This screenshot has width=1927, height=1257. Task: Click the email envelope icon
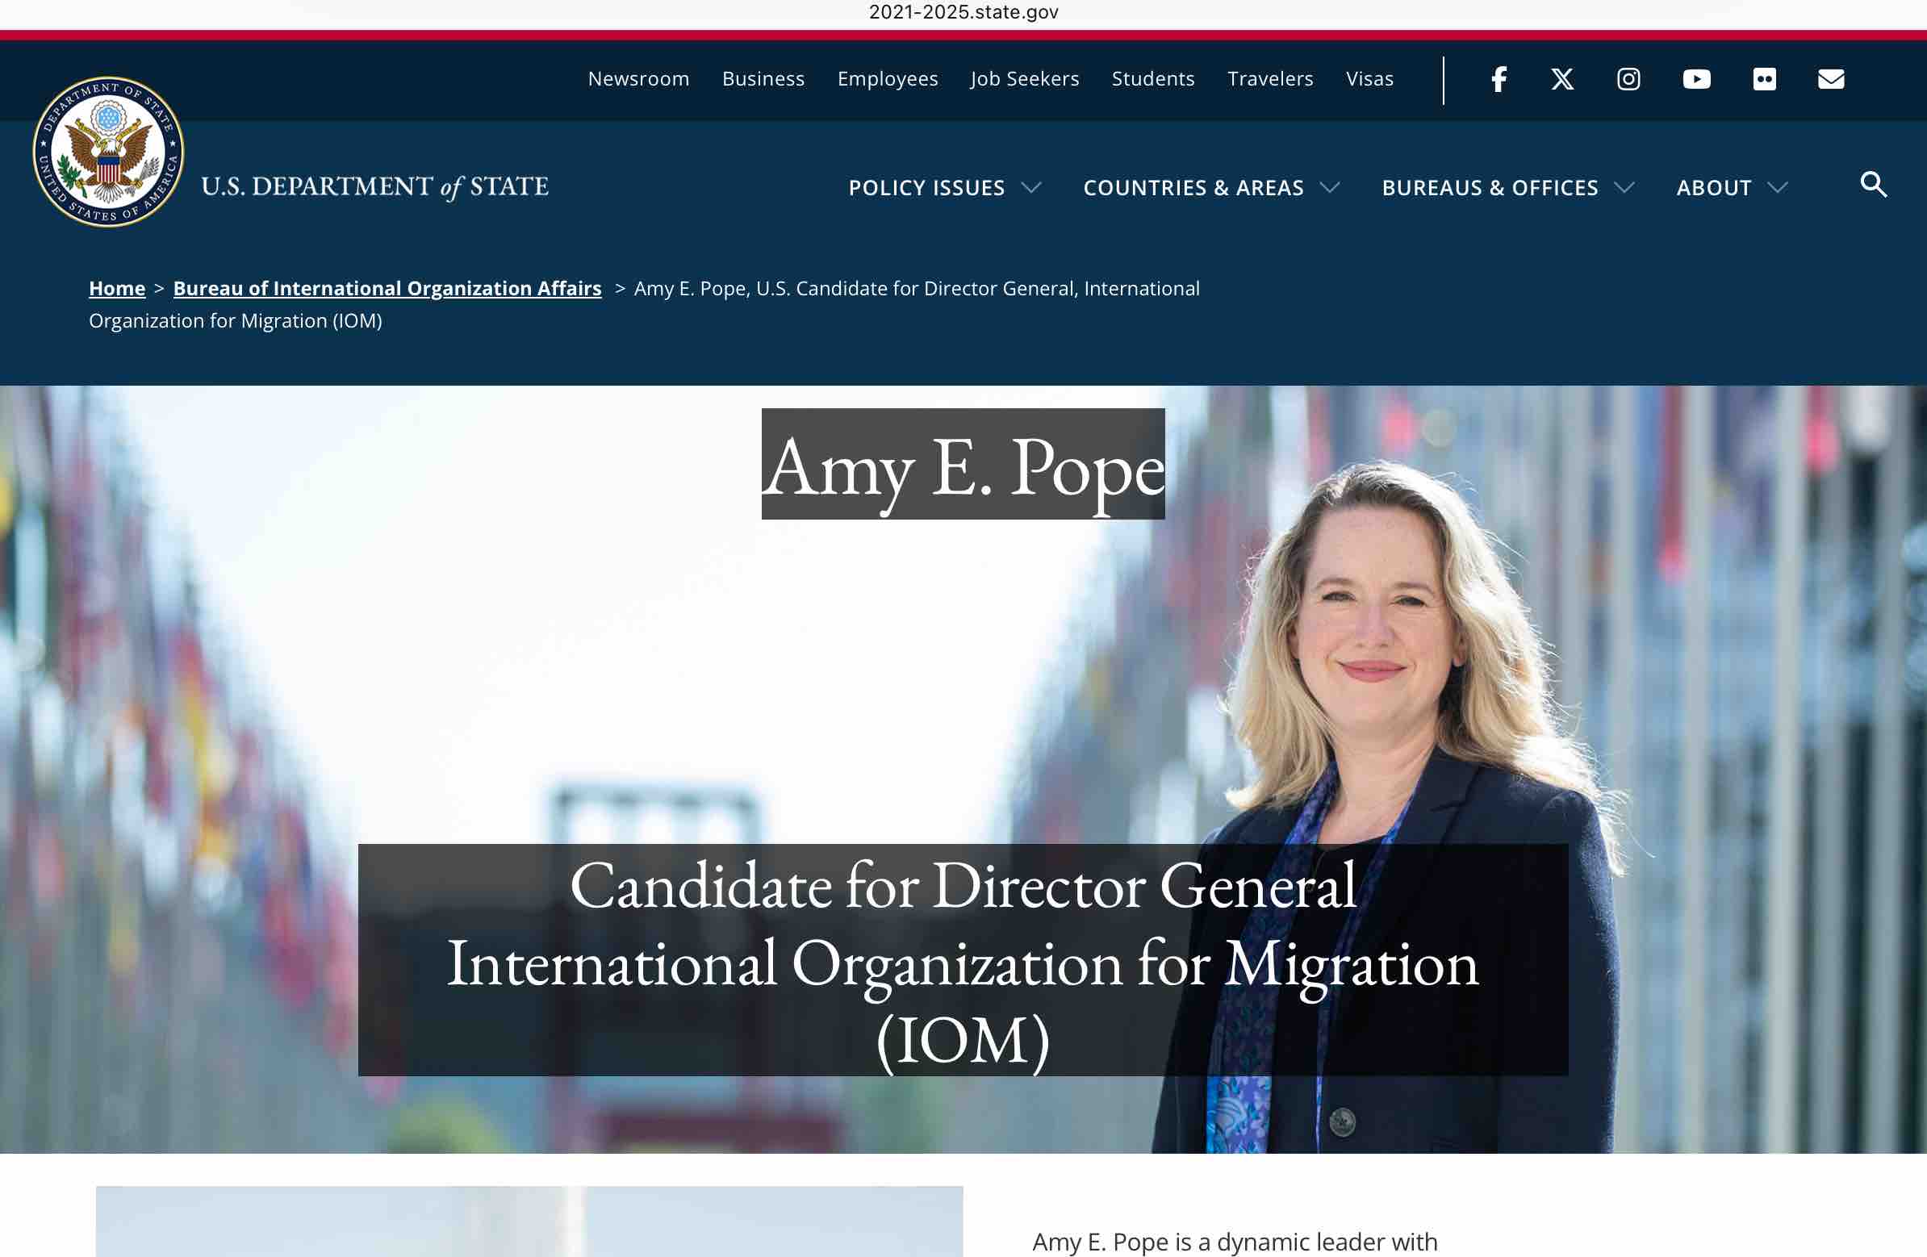(x=1831, y=79)
